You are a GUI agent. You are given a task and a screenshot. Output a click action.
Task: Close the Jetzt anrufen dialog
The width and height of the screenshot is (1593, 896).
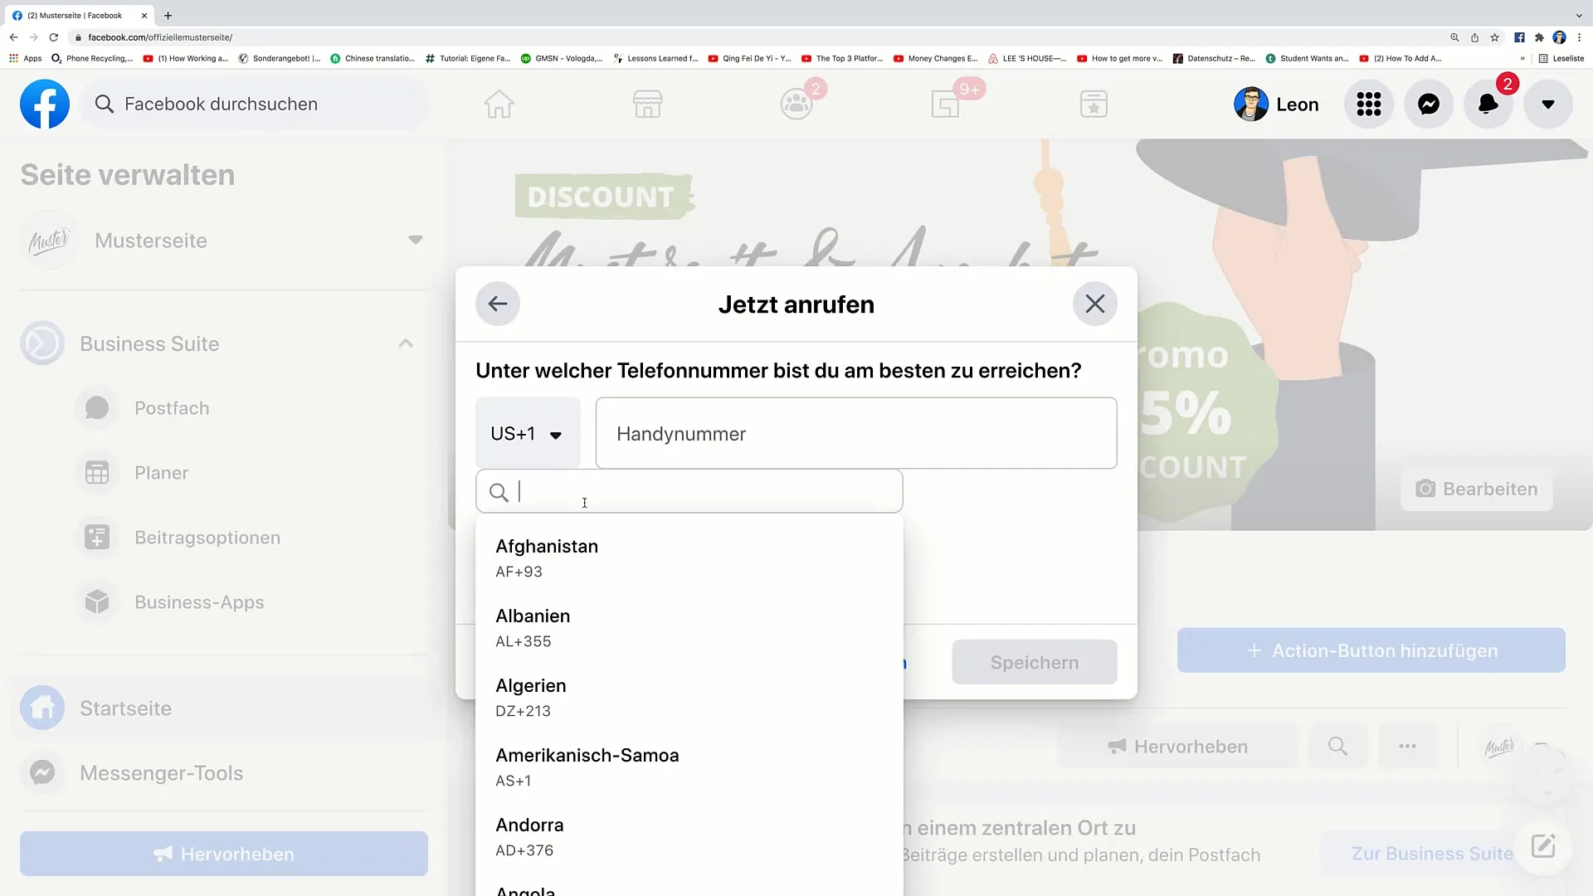pos(1094,304)
